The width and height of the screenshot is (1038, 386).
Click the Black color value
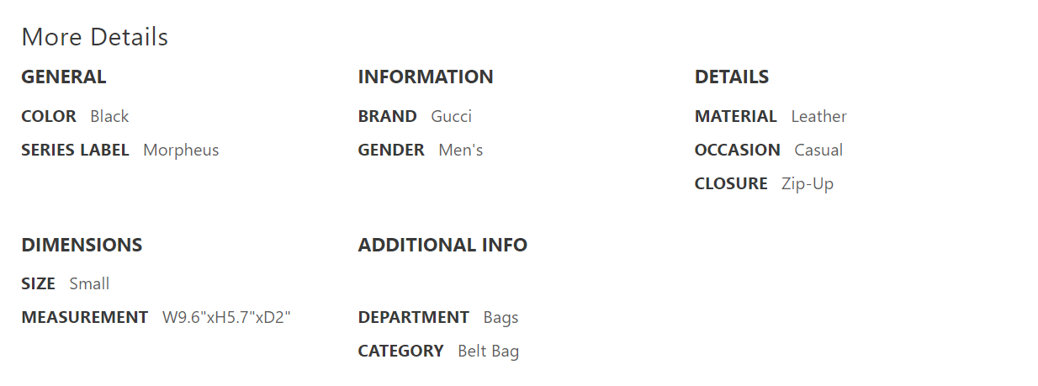pos(109,116)
